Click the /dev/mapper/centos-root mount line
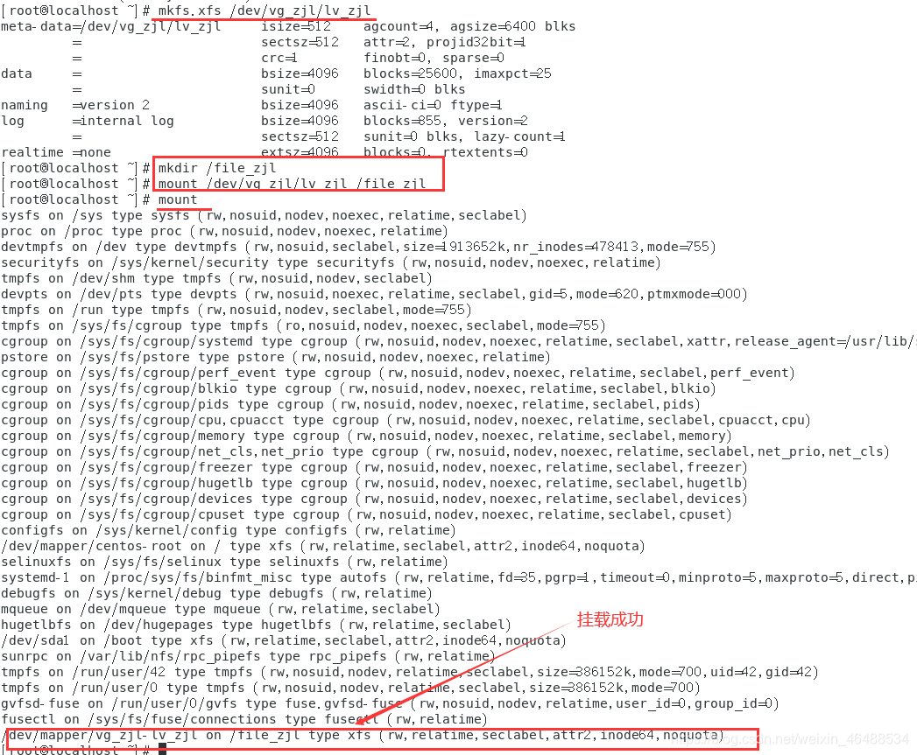Screen dimensions: 917x755 tap(323, 546)
